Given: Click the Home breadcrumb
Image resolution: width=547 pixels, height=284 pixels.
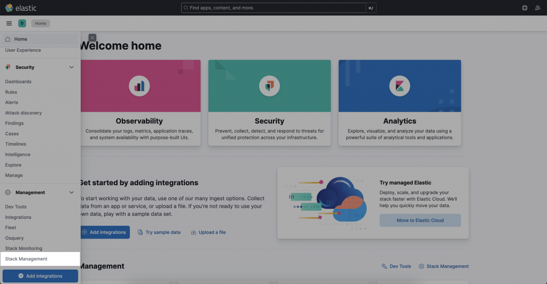Looking at the screenshot, I should coord(41,23).
